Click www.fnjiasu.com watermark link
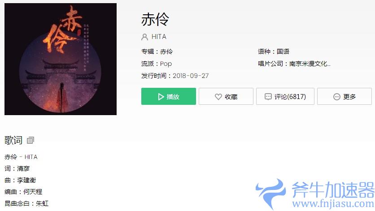The width and height of the screenshot is (375, 211). tap(333, 204)
